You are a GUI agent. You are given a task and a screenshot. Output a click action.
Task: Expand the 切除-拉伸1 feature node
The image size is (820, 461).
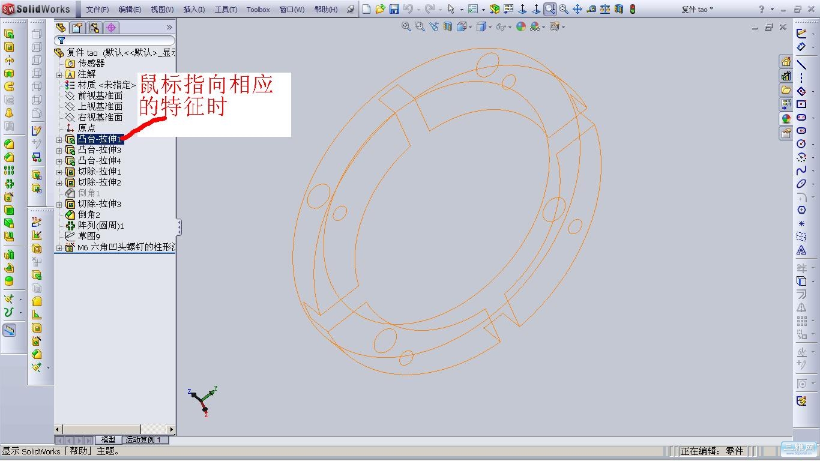(x=59, y=172)
